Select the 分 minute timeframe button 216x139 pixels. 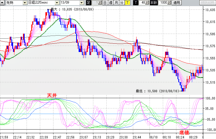[x=122, y=3]
